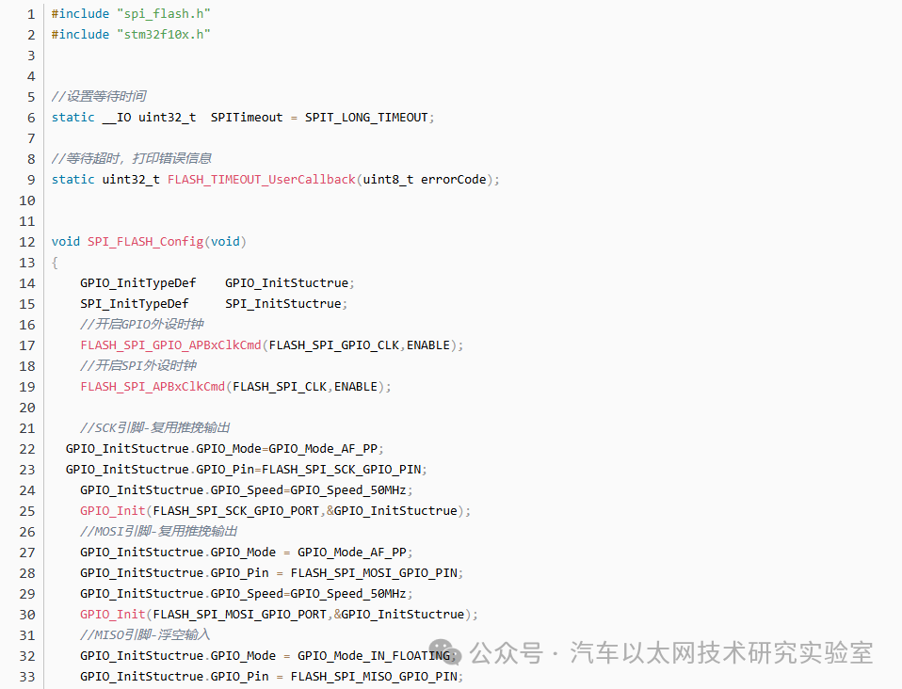Click the static keyword on line 9
This screenshot has width=902, height=689.
click(73, 180)
